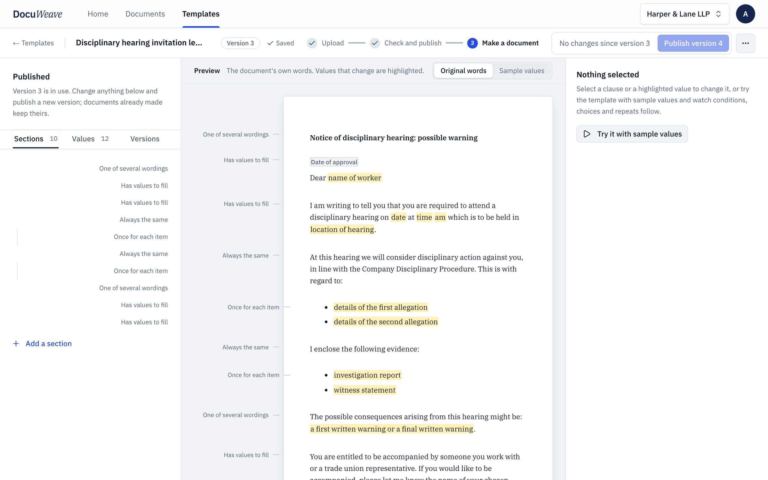768x480 pixels.
Task: Select the Templates nav item
Action: [201, 14]
